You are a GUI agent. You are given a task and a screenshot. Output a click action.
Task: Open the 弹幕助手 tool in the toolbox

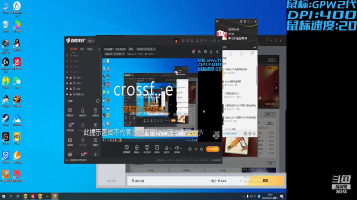[70, 112]
